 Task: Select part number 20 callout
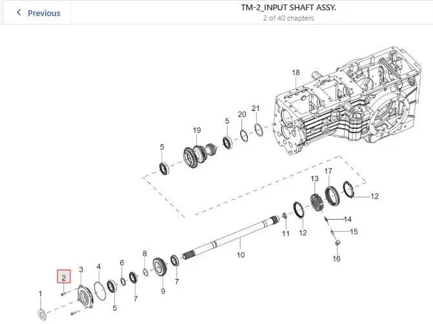(242, 115)
